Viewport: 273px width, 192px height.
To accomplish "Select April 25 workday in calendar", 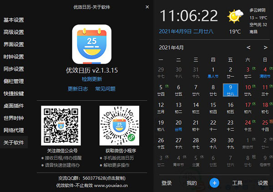I will 266,126.
